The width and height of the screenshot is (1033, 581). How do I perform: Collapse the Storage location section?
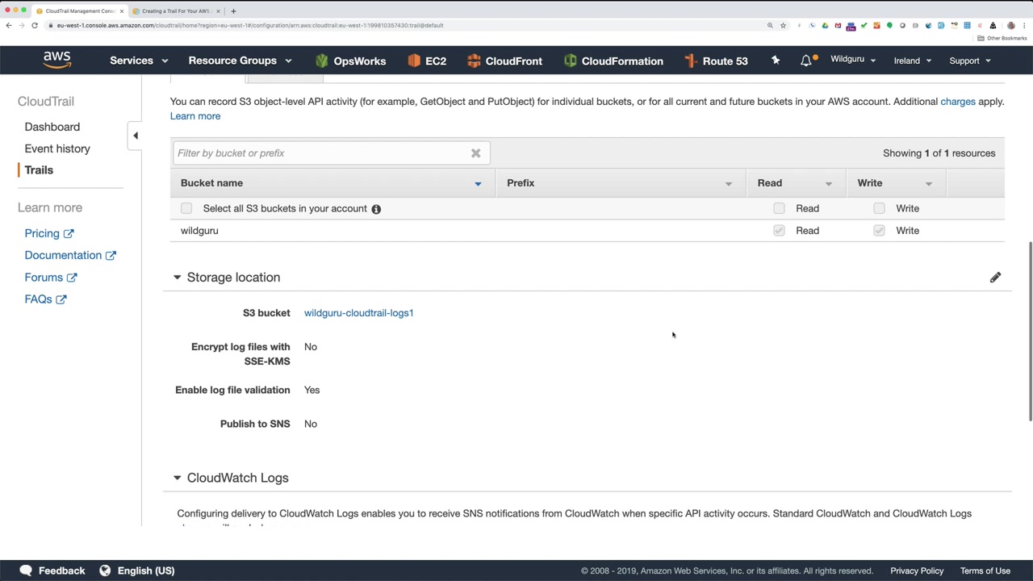177,278
